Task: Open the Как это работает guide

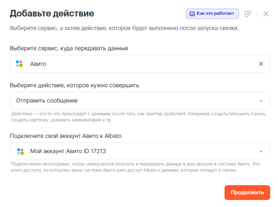Action: 212,14
